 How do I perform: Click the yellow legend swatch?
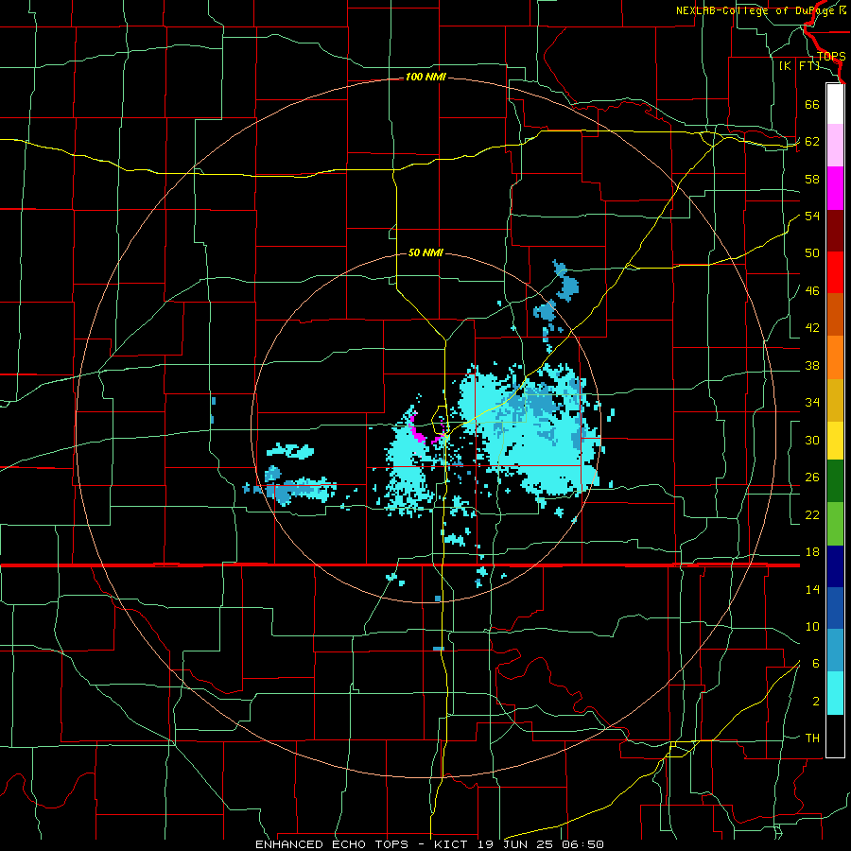pos(835,440)
